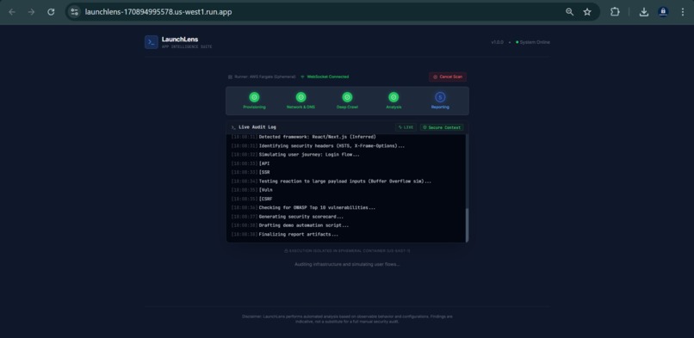Image resolution: width=694 pixels, height=338 pixels.
Task: Open the browser three-dot menu
Action: tap(683, 12)
